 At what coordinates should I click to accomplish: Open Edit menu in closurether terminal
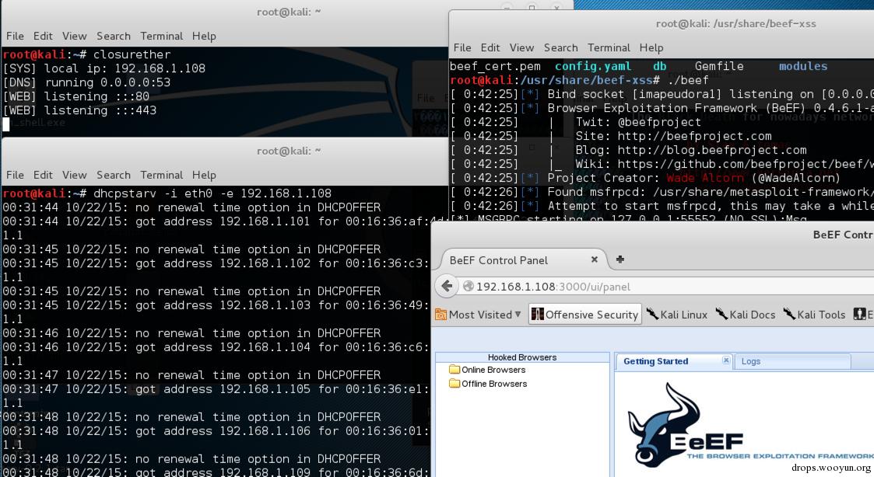pyautogui.click(x=43, y=37)
